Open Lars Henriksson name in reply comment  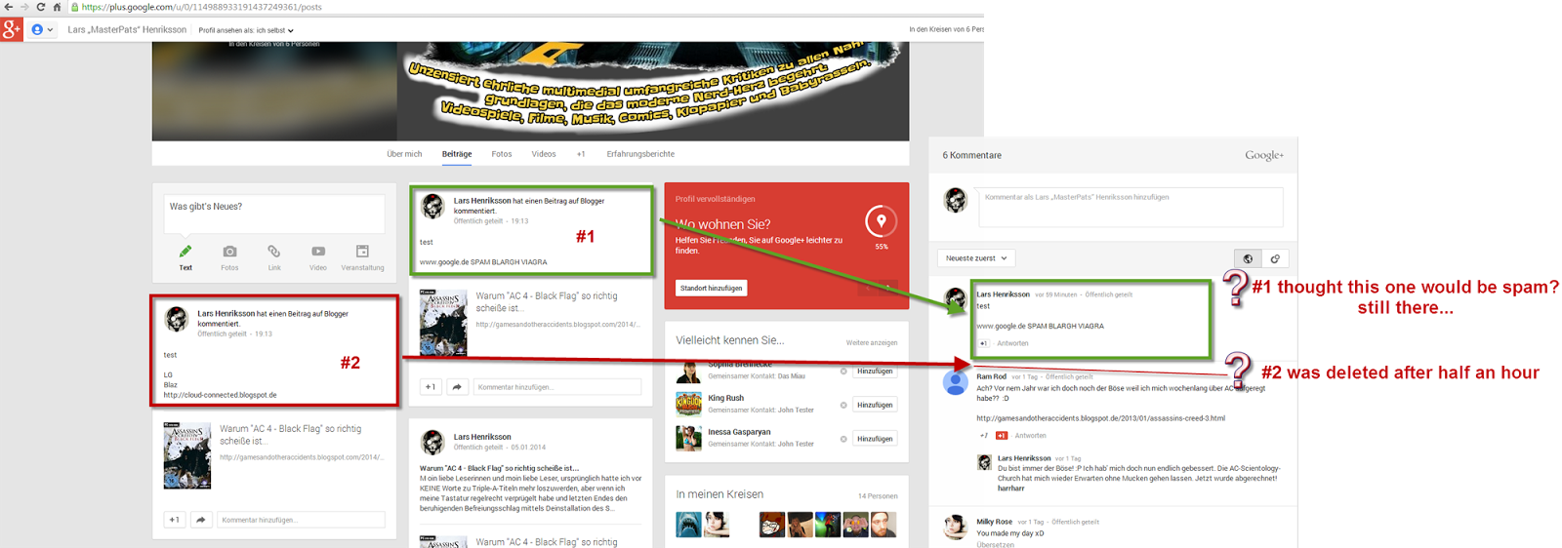point(1024,458)
